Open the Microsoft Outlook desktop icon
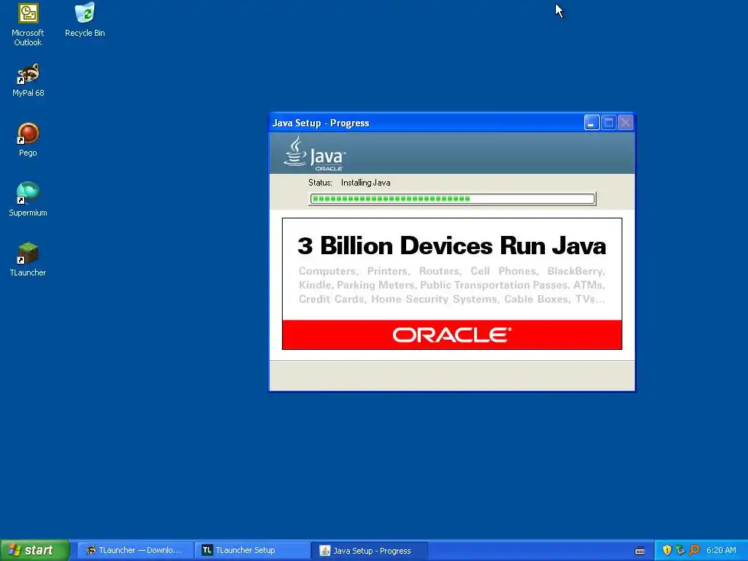This screenshot has height=561, width=748. 28,24
